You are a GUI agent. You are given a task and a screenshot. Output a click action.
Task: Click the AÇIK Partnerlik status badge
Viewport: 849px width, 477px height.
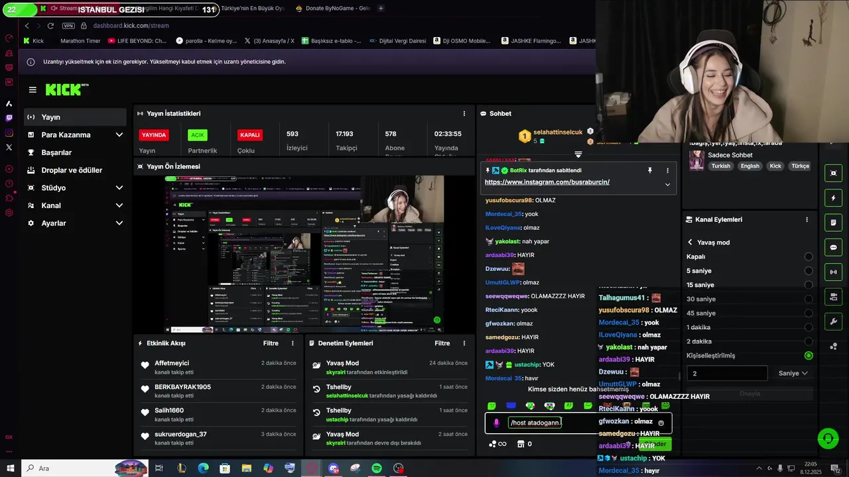point(198,134)
